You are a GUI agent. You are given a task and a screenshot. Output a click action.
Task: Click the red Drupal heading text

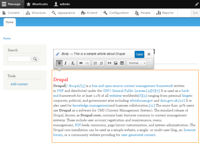point(61,80)
